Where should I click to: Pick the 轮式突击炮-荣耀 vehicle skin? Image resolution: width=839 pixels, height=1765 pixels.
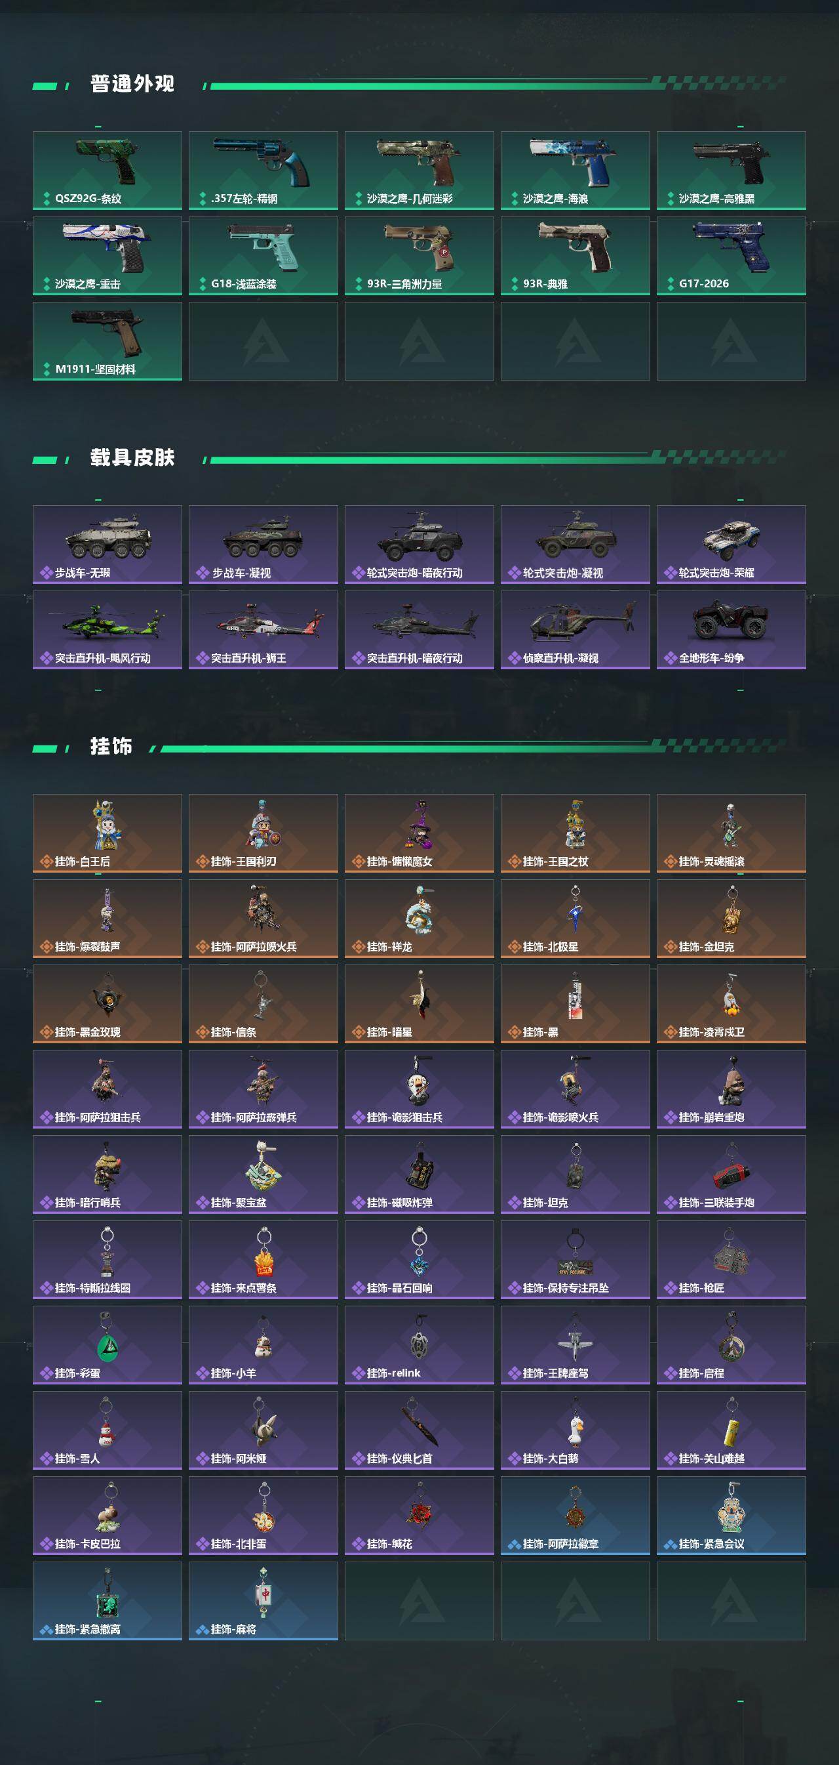[x=732, y=545]
